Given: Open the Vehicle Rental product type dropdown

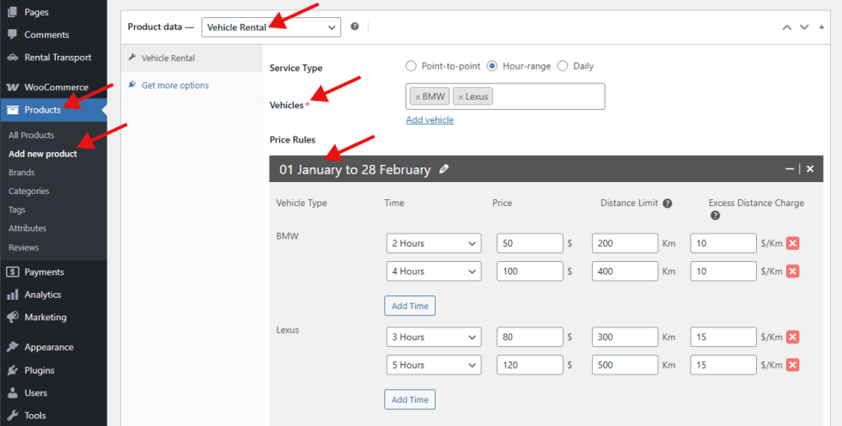Looking at the screenshot, I should (x=271, y=27).
